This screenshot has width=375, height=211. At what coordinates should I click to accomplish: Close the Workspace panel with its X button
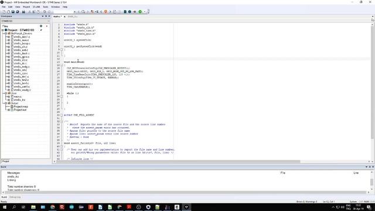(49, 16)
